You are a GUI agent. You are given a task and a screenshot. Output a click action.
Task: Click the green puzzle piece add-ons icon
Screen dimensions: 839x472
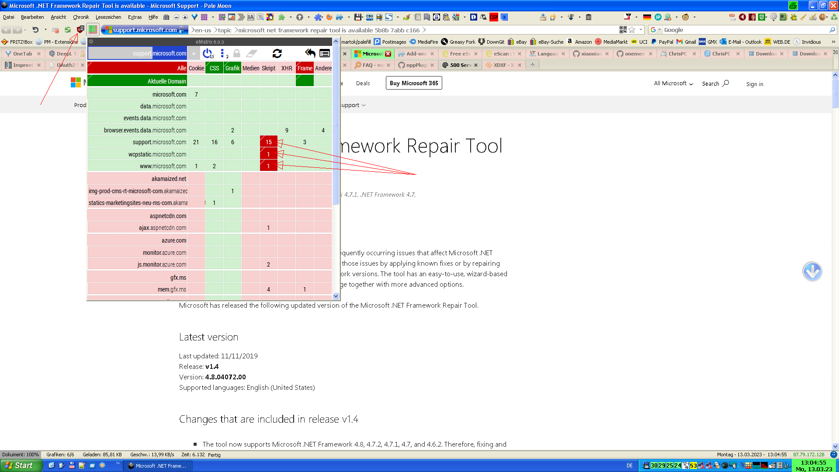point(282,17)
